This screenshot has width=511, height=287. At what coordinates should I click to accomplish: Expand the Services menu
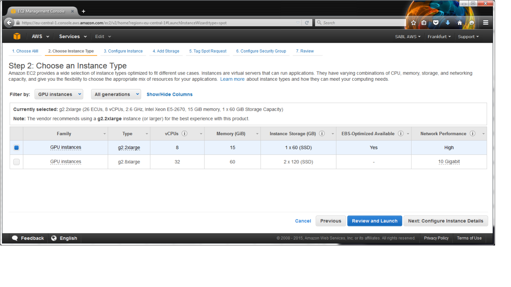coord(73,36)
